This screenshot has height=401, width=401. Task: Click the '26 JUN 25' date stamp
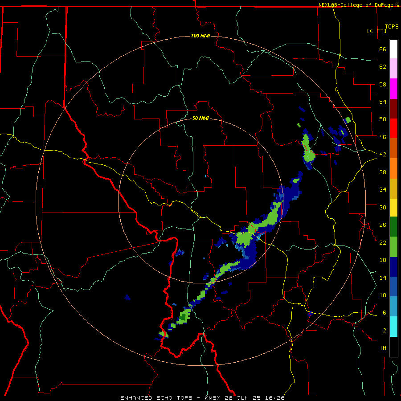tap(243, 398)
